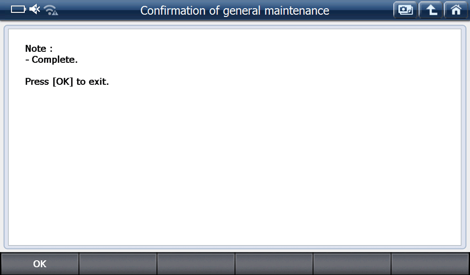Go back using the up-arrow icon
This screenshot has height=275, width=470.
(x=430, y=10)
